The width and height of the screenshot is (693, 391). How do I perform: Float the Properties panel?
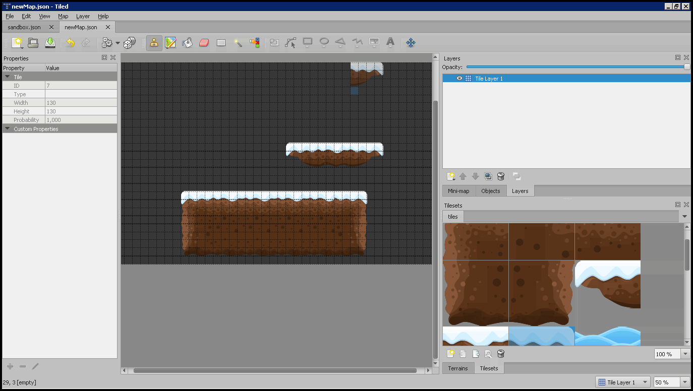104,57
